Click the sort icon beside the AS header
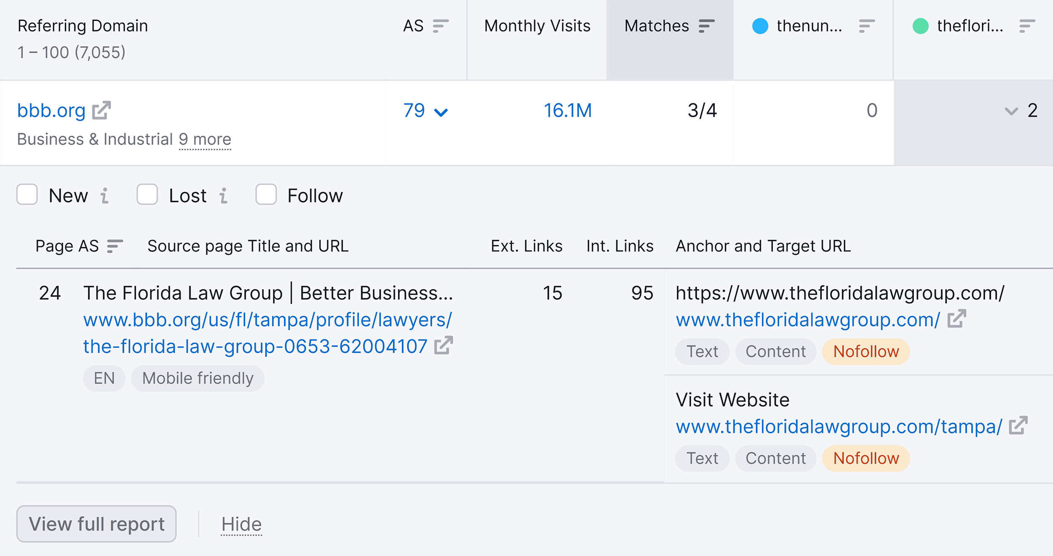The height and width of the screenshot is (556, 1053). click(x=440, y=26)
